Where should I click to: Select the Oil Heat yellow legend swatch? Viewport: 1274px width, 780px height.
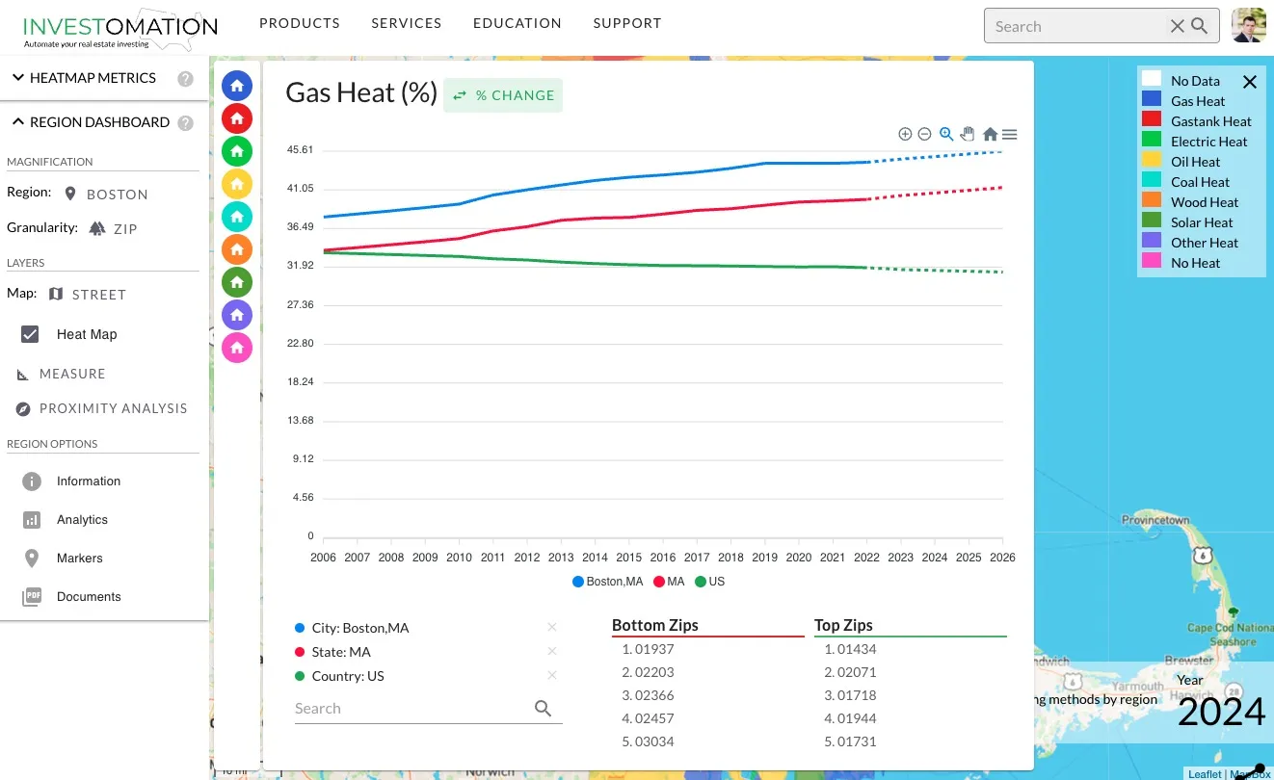point(1154,161)
